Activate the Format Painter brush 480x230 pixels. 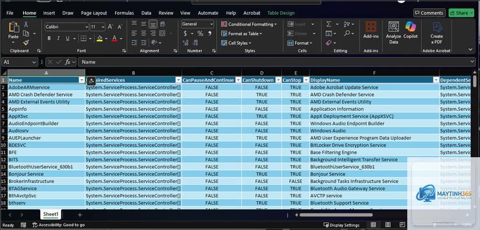26,43
